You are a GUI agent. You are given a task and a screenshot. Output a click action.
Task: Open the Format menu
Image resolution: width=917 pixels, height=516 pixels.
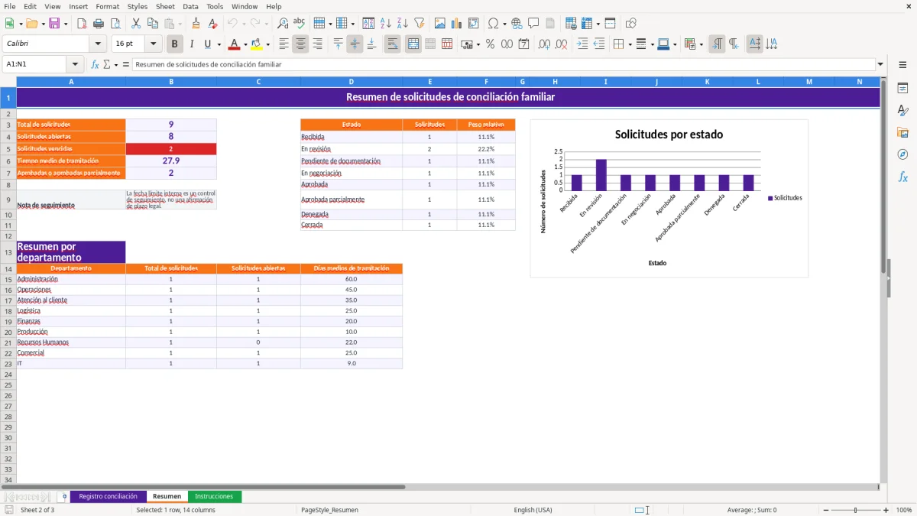[107, 6]
